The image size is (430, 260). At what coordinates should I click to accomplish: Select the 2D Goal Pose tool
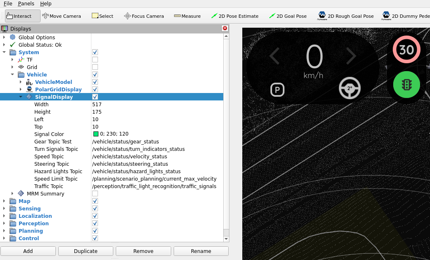pos(287,16)
